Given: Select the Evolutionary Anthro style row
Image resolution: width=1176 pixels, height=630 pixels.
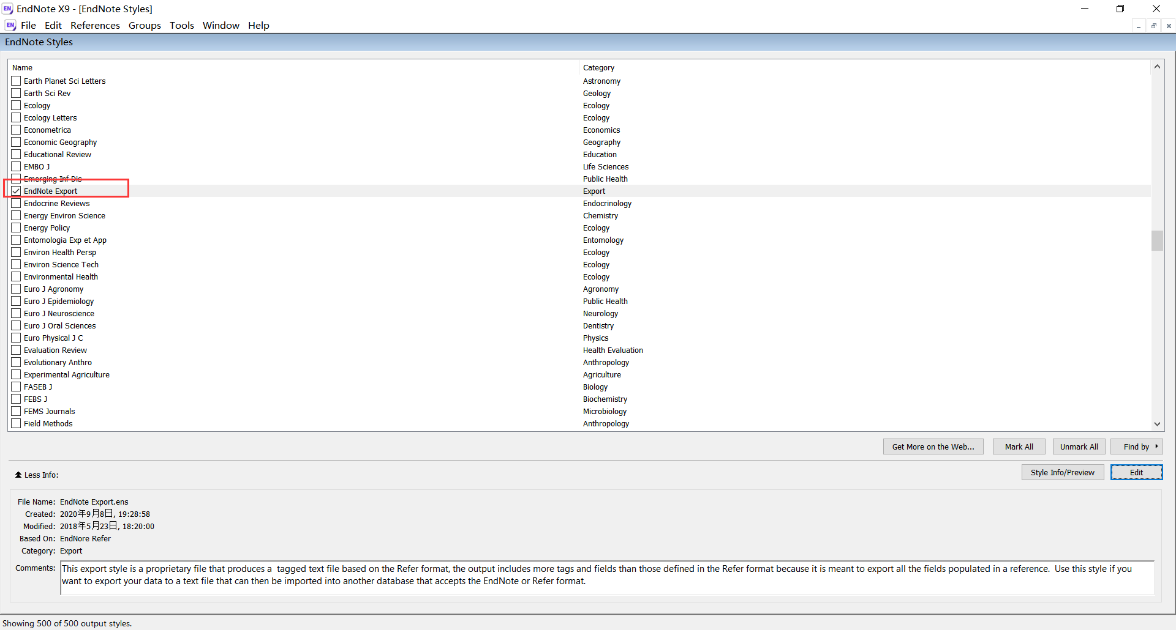Looking at the screenshot, I should [579, 362].
